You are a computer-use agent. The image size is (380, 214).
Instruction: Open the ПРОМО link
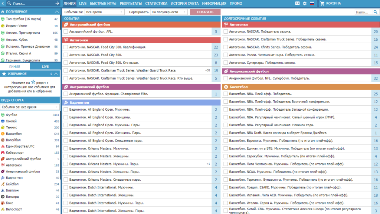coord(236,3)
